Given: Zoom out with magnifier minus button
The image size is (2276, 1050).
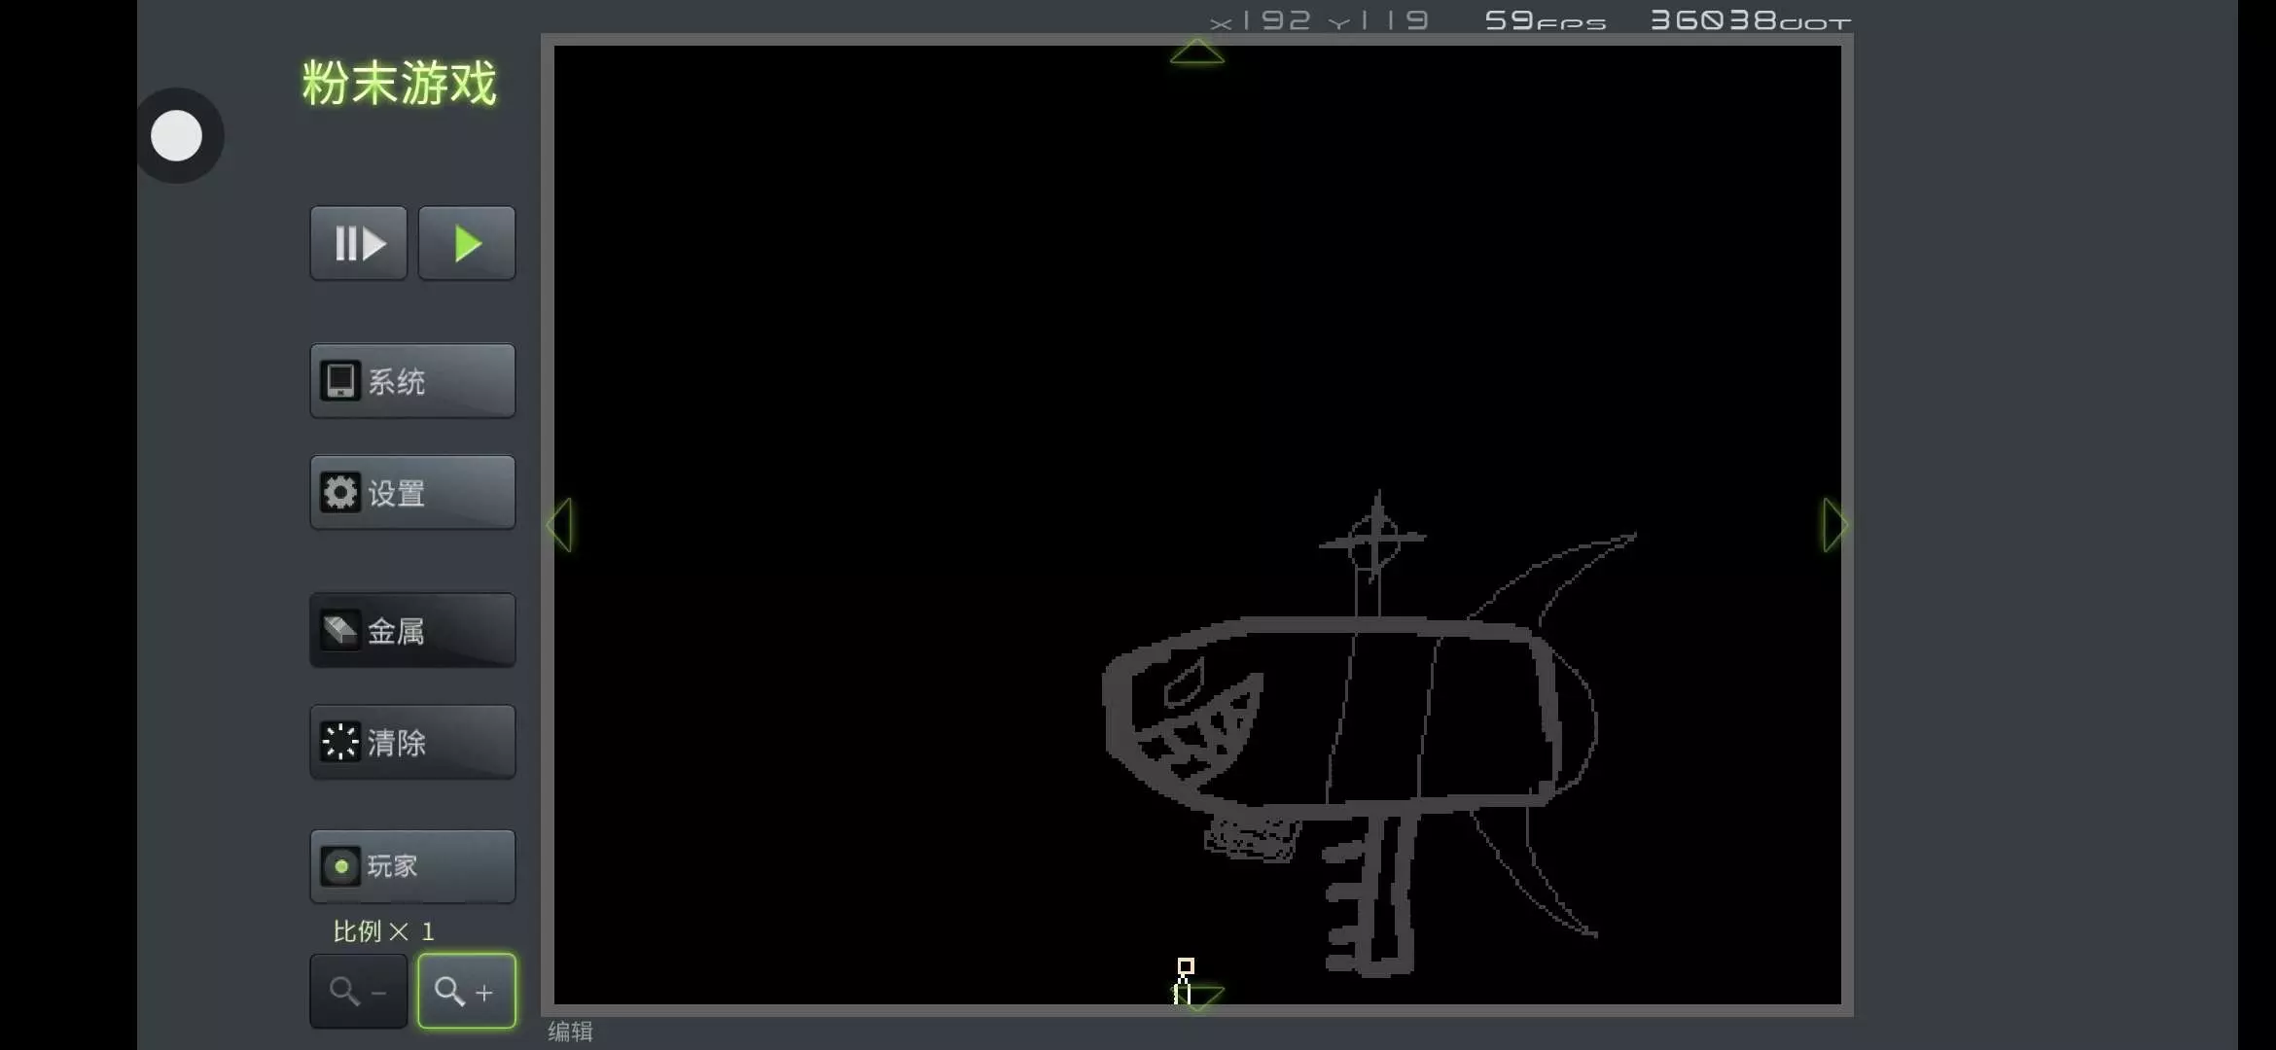Looking at the screenshot, I should coord(358,991).
